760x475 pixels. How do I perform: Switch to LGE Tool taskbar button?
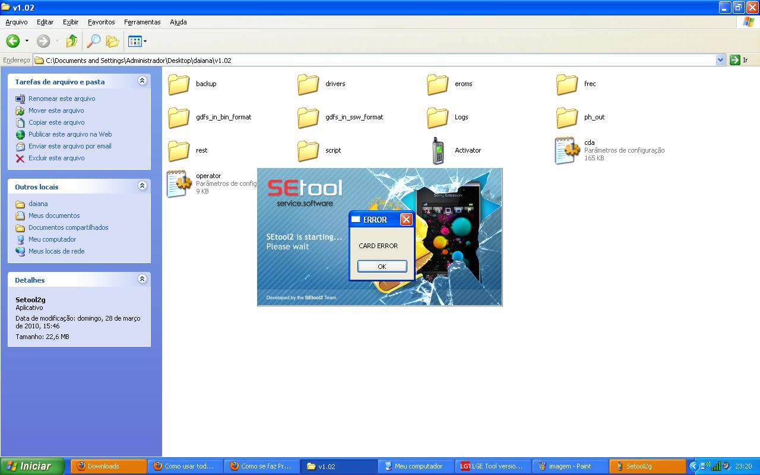492,466
